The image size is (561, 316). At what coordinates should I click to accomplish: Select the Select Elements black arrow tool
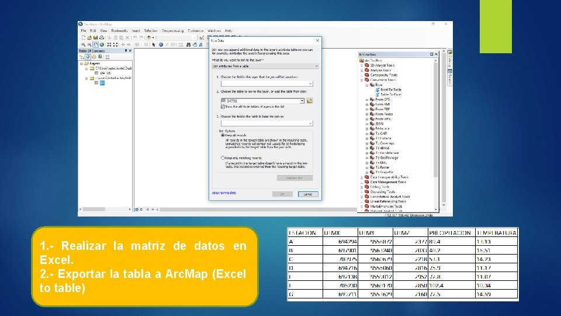click(x=154, y=45)
